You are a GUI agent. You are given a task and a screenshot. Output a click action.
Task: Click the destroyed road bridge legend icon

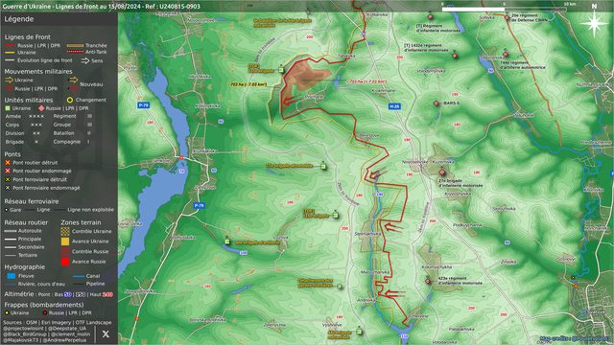coord(8,162)
